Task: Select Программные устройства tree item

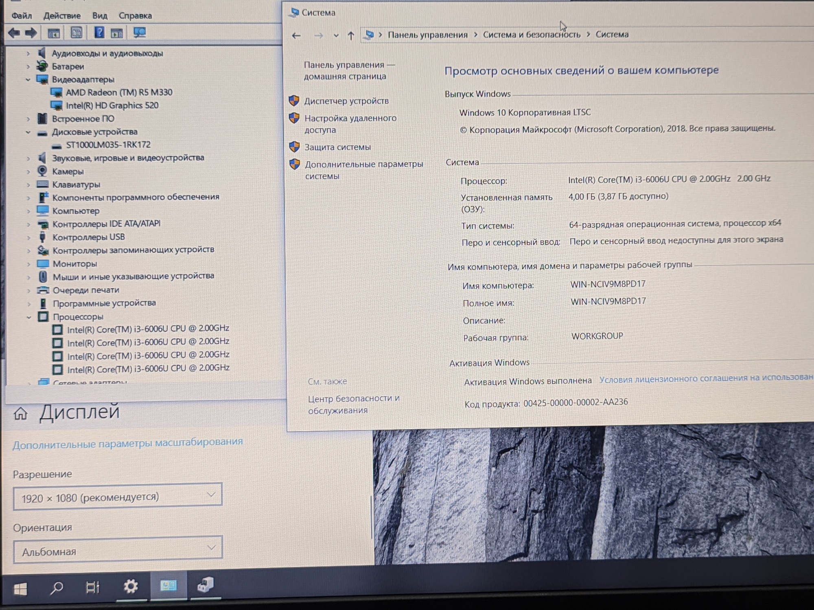Action: pos(104,303)
